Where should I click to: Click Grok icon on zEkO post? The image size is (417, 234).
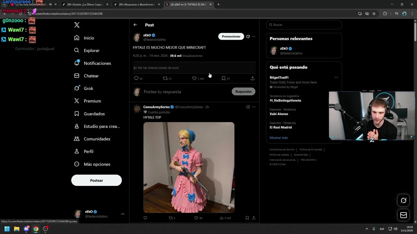(x=248, y=36)
